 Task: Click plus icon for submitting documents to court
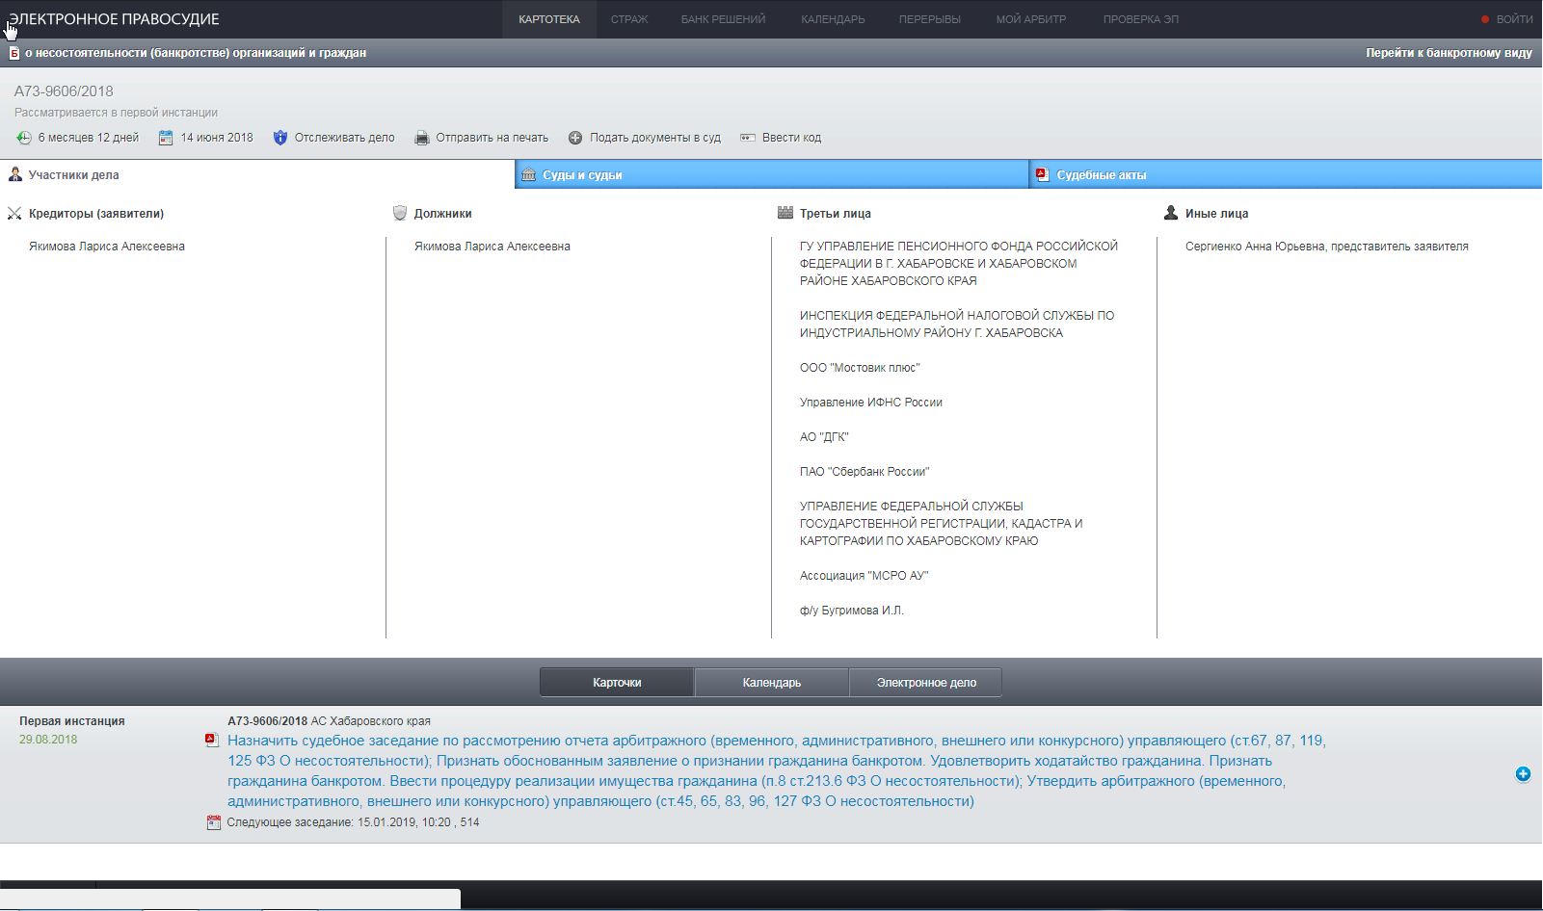pos(575,138)
